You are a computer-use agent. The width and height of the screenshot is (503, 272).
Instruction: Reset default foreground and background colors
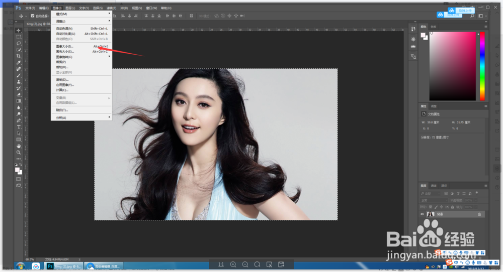point(17,165)
